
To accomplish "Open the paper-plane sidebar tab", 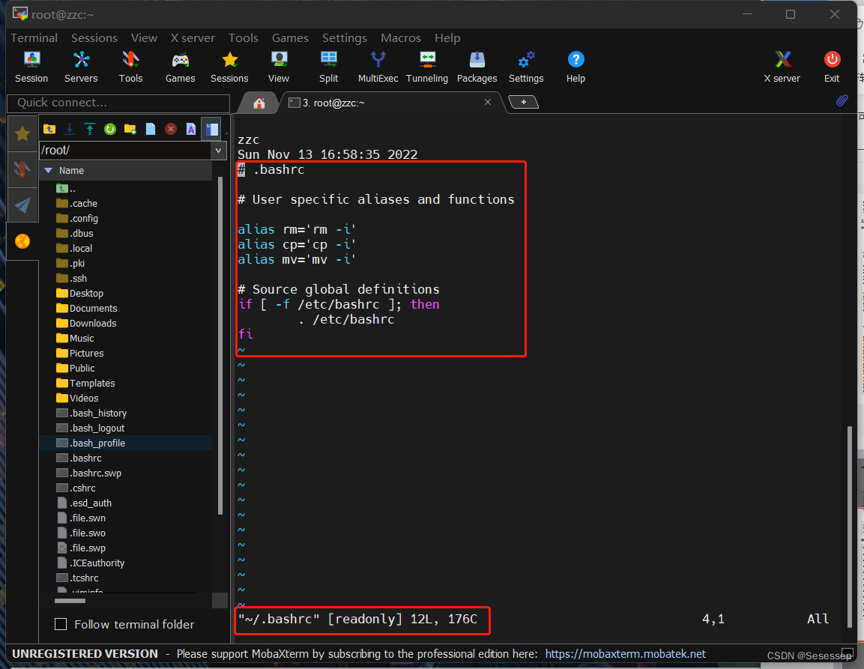I will point(22,205).
